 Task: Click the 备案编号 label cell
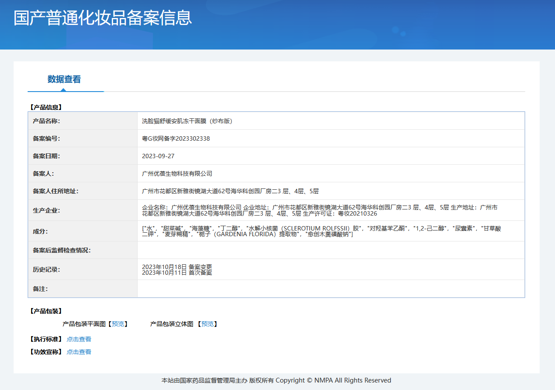83,138
